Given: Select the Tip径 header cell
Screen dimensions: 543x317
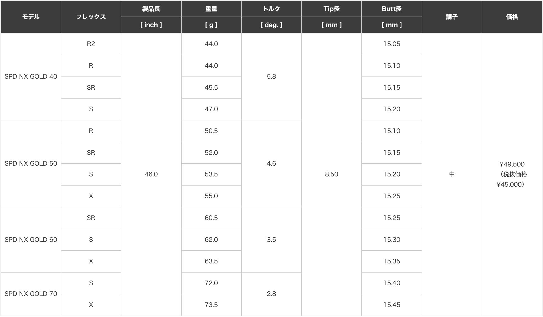Looking at the screenshot, I should (x=331, y=9).
